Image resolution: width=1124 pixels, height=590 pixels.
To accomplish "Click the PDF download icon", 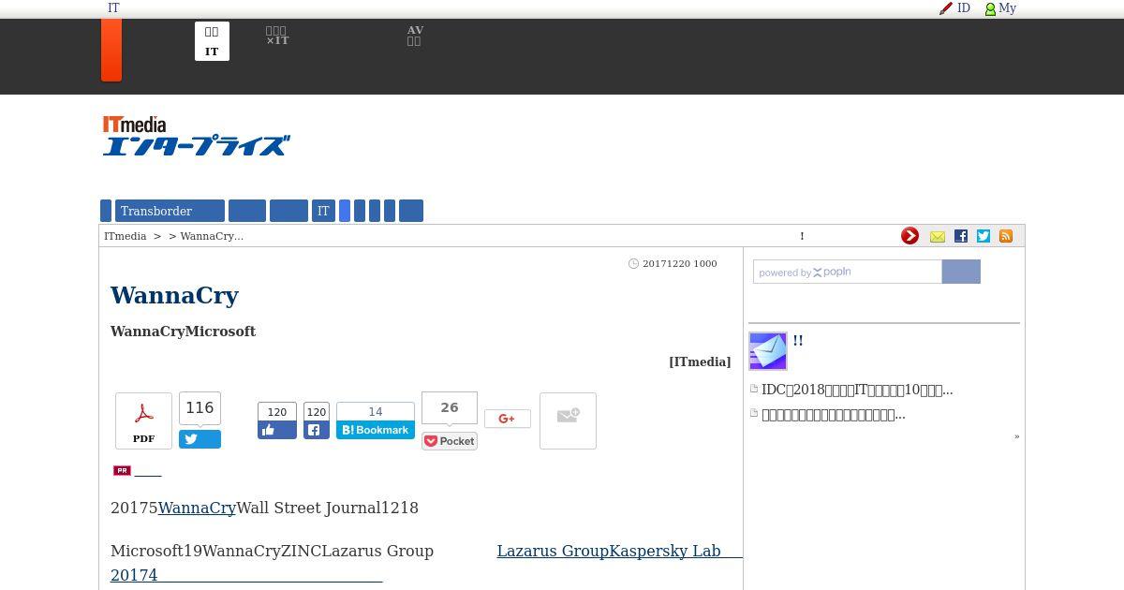I will click(143, 420).
